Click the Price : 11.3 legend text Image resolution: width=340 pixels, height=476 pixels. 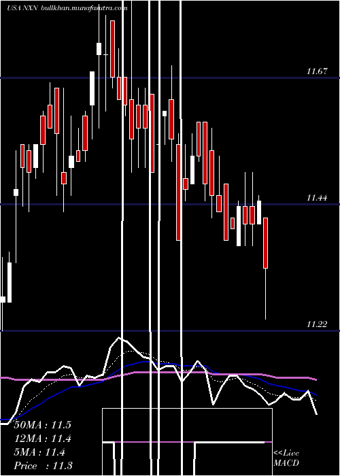tap(43, 466)
